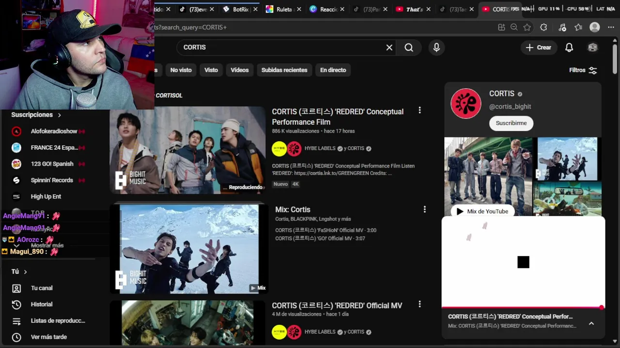Open the browser extensions puzzle icon

pos(543,28)
